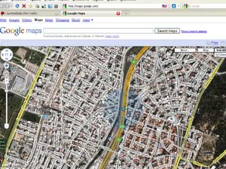Open the Videos link in the Google navigation bar
Image resolution: width=226 pixels, height=169 pixels.
(x=27, y=20)
